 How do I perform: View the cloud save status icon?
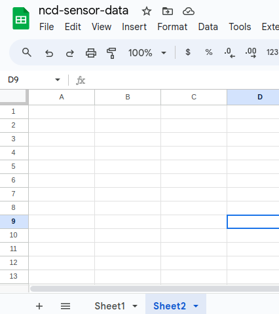coord(189,11)
